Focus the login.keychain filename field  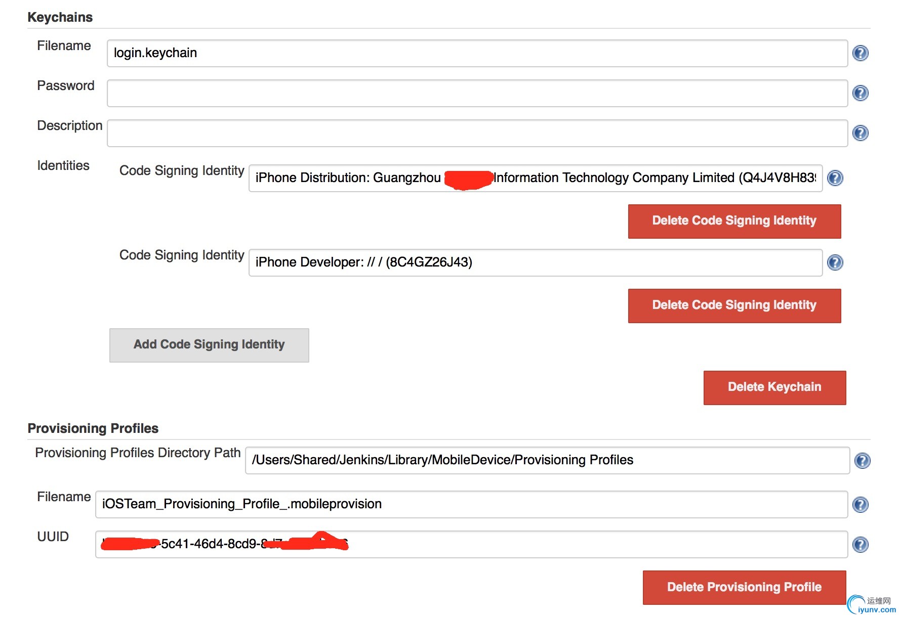[x=477, y=53]
